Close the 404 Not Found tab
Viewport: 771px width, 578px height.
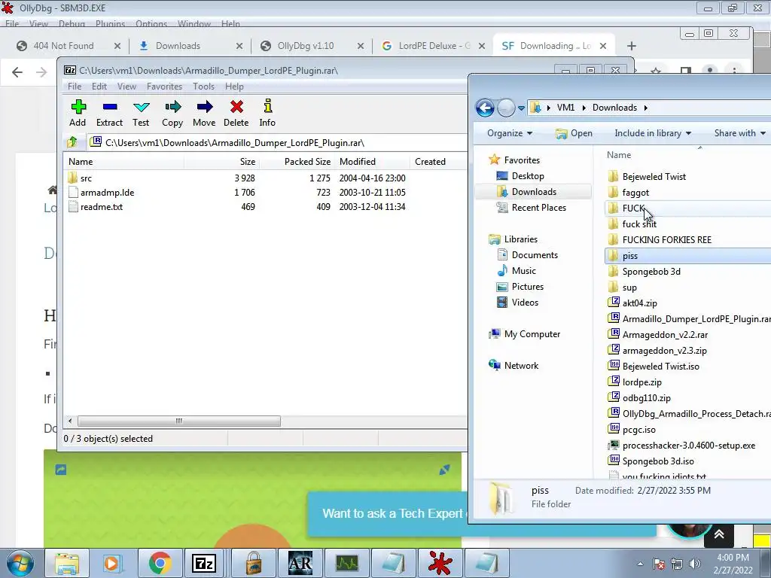tap(117, 46)
